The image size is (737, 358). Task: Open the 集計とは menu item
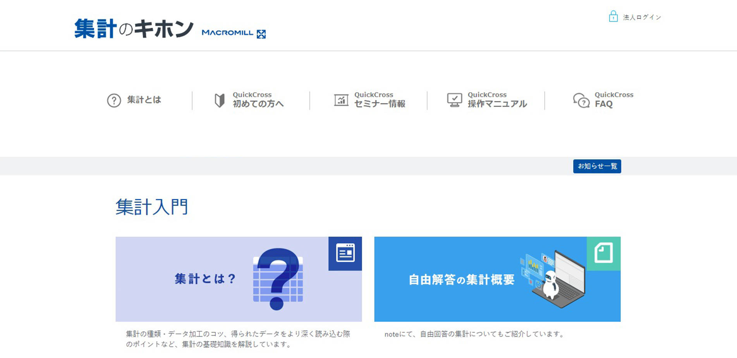pyautogui.click(x=144, y=100)
